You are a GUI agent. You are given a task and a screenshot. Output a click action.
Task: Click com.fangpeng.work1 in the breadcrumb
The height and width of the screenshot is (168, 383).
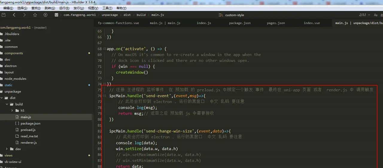[x=80, y=15]
